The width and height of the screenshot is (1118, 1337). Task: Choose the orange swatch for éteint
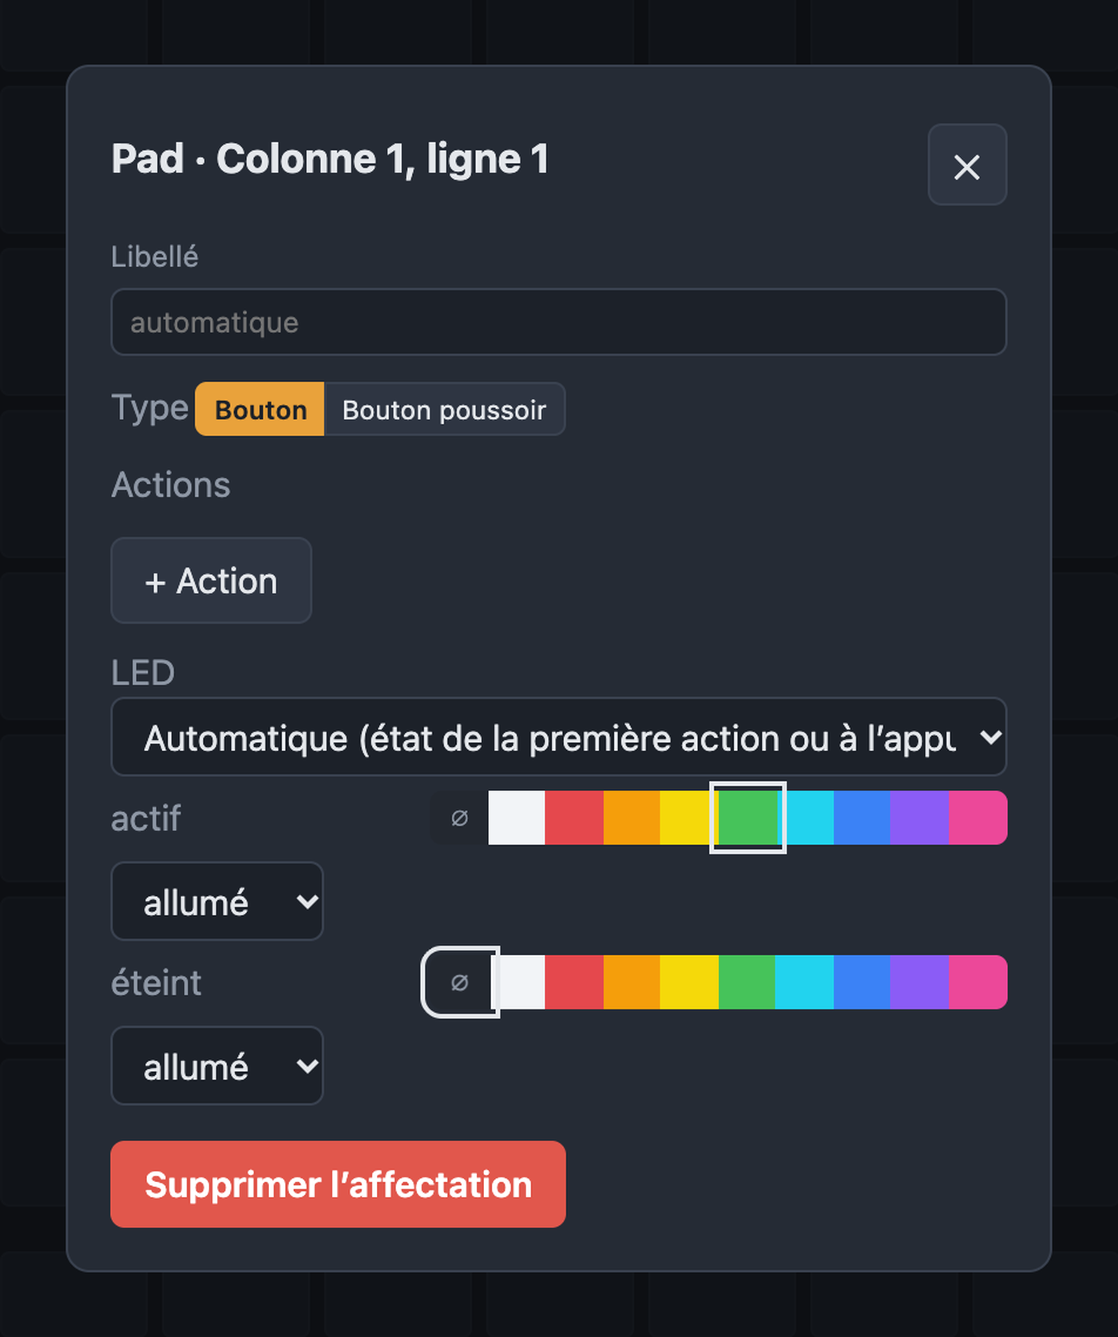(632, 982)
